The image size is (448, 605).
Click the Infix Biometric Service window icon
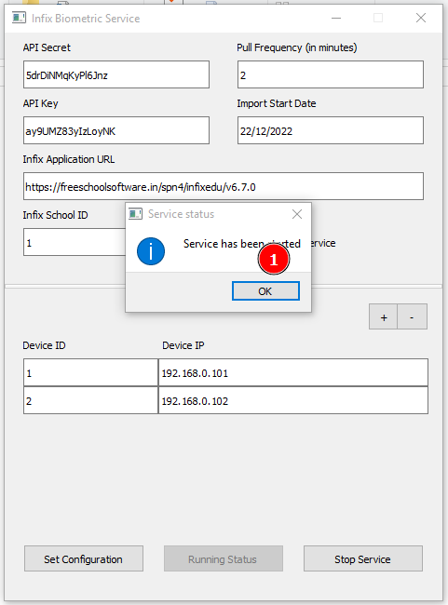19,18
